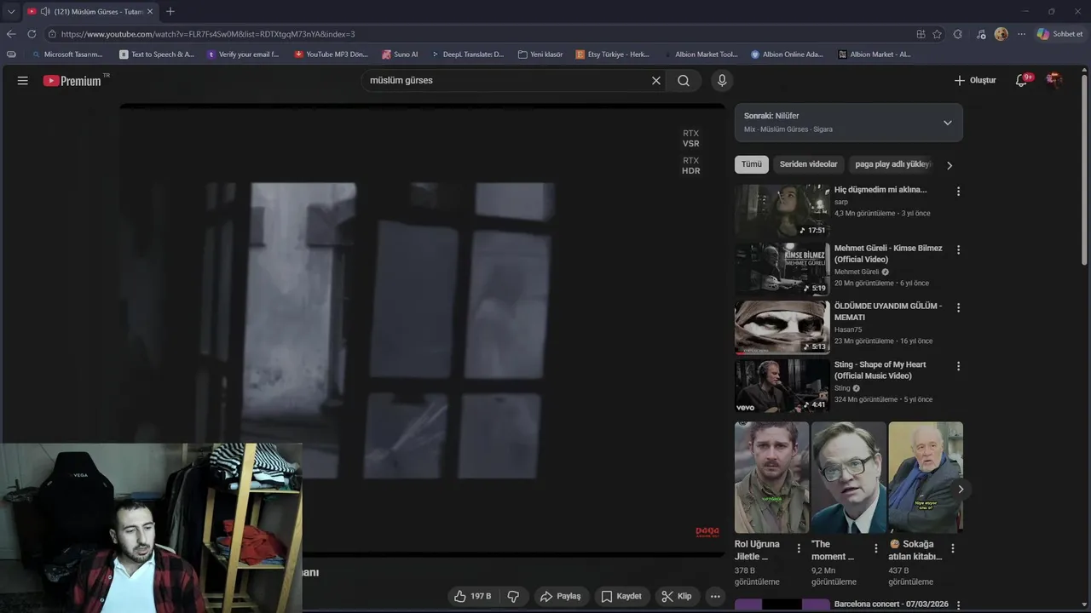Screen dimensions: 1091x613
Task: Start voice search with microphone icon
Action: point(722,81)
